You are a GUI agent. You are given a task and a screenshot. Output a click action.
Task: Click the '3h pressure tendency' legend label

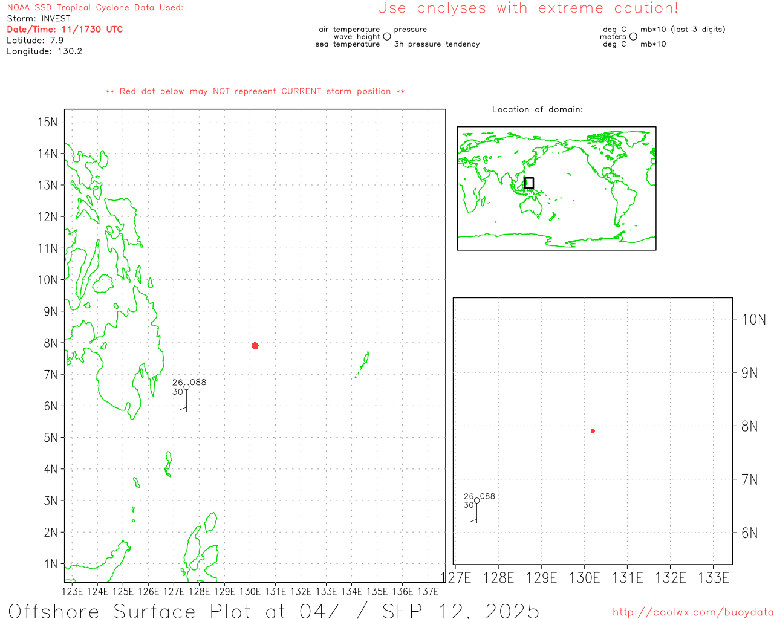click(x=437, y=44)
